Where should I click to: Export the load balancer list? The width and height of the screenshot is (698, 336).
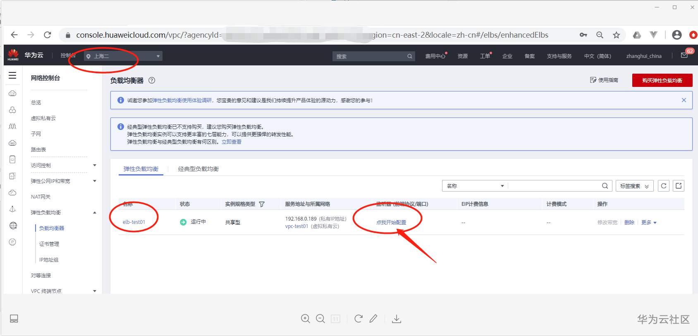[679, 186]
